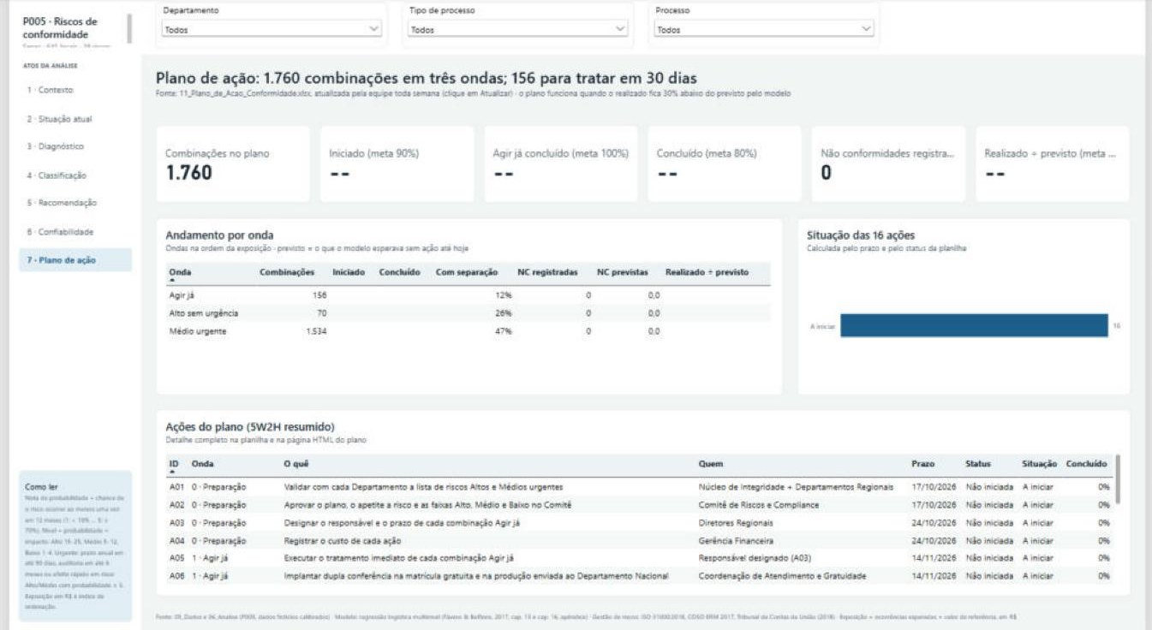This screenshot has height=630, width=1152.
Task: Click the A iniciar bar in chart
Action: 974,325
